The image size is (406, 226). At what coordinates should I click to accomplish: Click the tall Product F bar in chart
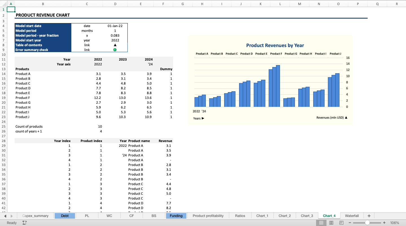pos(278,86)
